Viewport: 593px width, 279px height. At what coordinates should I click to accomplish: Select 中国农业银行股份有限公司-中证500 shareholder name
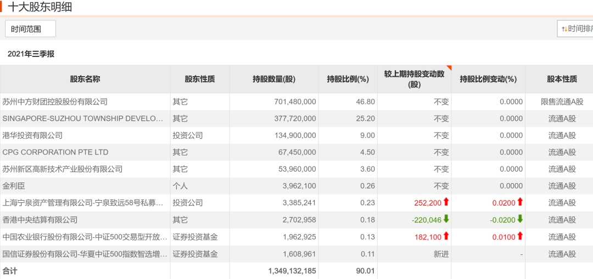pos(85,237)
